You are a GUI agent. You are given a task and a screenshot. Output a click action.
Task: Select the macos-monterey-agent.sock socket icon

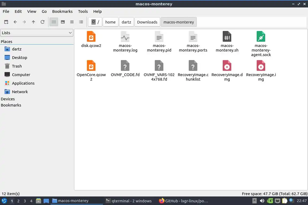point(261,37)
